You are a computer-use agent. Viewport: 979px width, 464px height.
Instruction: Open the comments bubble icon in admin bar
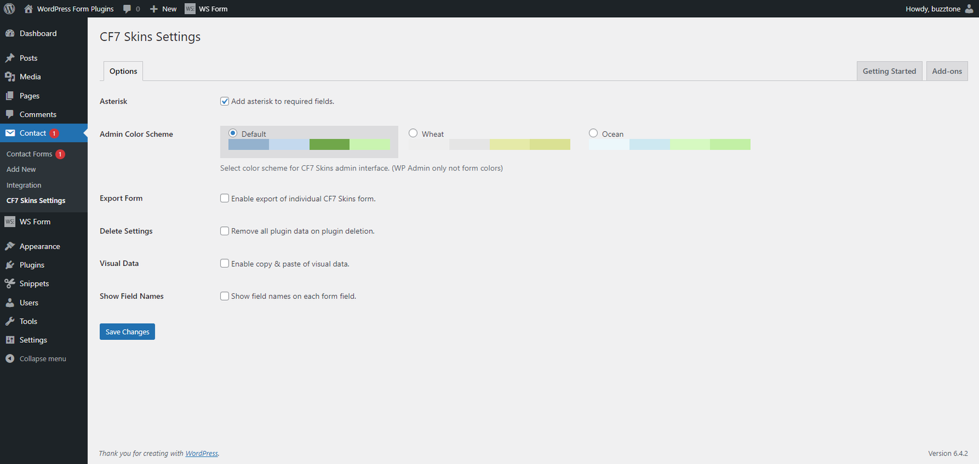127,9
